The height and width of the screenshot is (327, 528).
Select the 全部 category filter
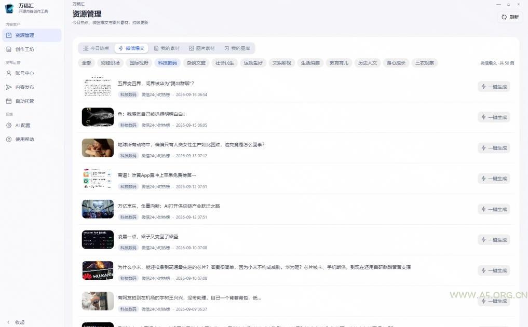[x=87, y=63]
